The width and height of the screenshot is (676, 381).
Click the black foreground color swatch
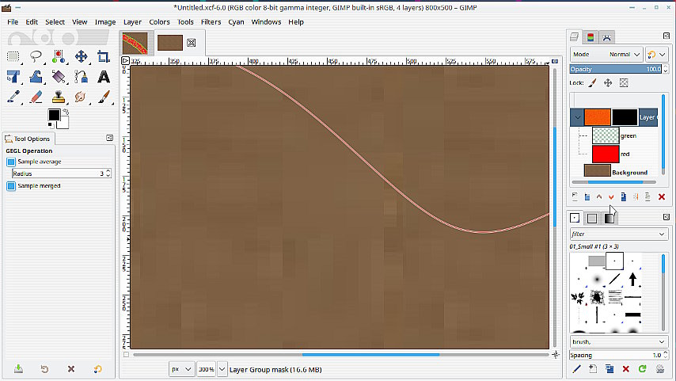click(54, 115)
